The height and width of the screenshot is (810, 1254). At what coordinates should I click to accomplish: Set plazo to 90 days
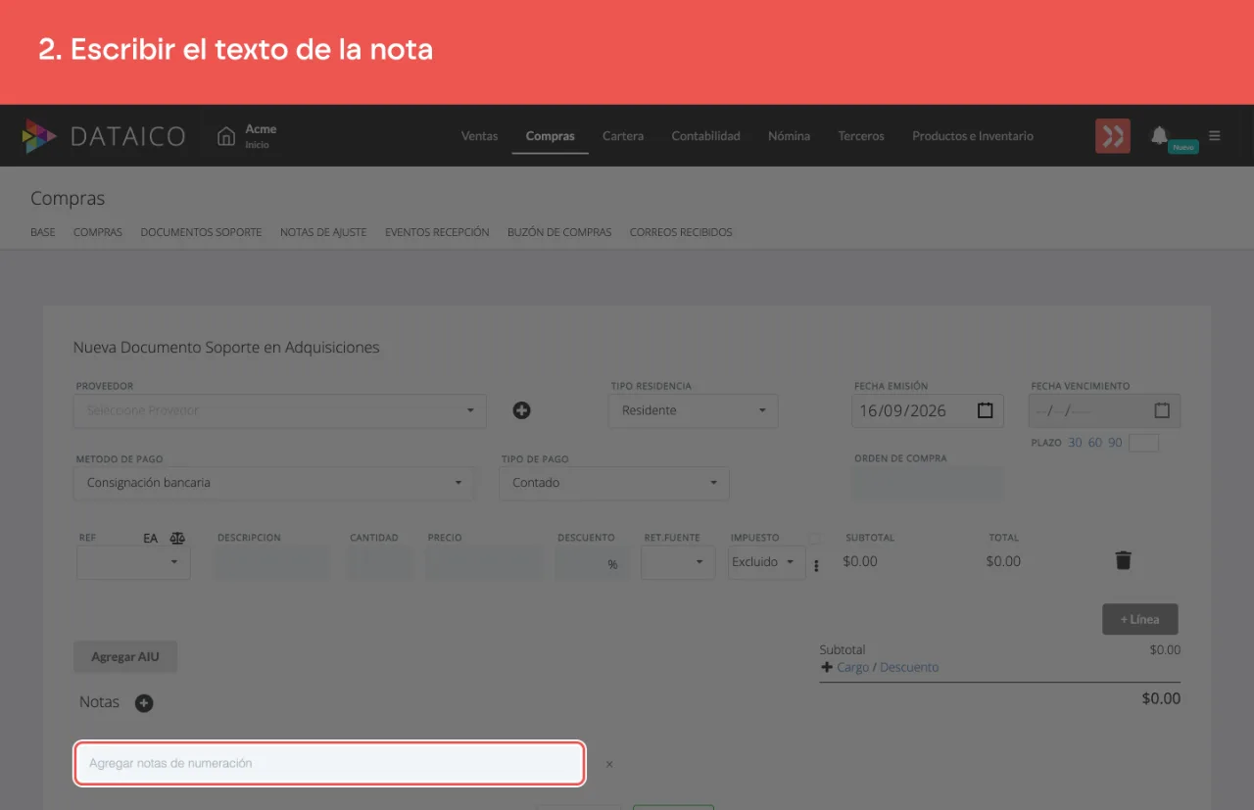(x=1115, y=443)
